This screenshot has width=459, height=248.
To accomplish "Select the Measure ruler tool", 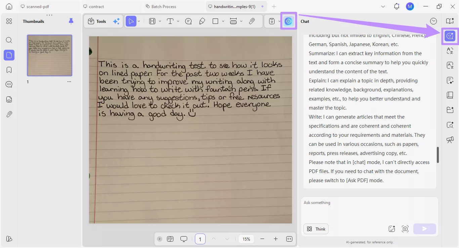I will [x=233, y=21].
